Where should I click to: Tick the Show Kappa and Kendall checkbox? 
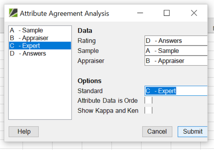pyautogui.click(x=148, y=110)
